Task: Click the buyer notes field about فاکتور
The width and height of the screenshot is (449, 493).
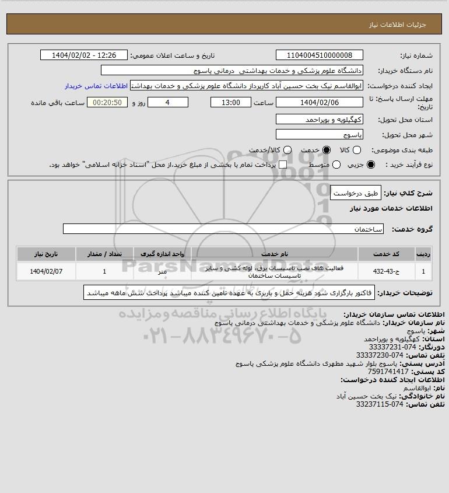Action: pos(229,293)
